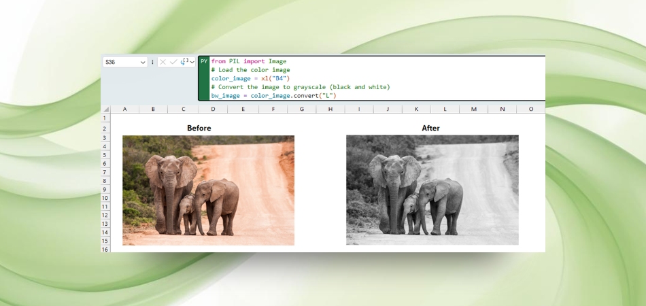Screen dimensions: 646x306
Task: Select column E header
Action: [x=243, y=109]
